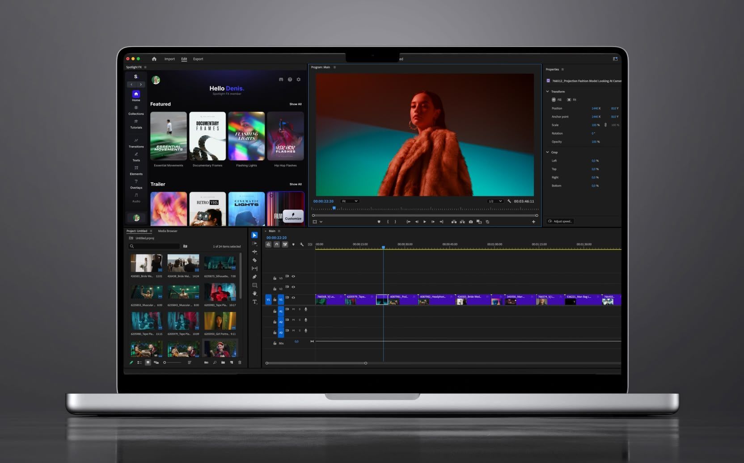Click the Customize button
Image resolution: width=744 pixels, height=463 pixels.
coord(293,216)
